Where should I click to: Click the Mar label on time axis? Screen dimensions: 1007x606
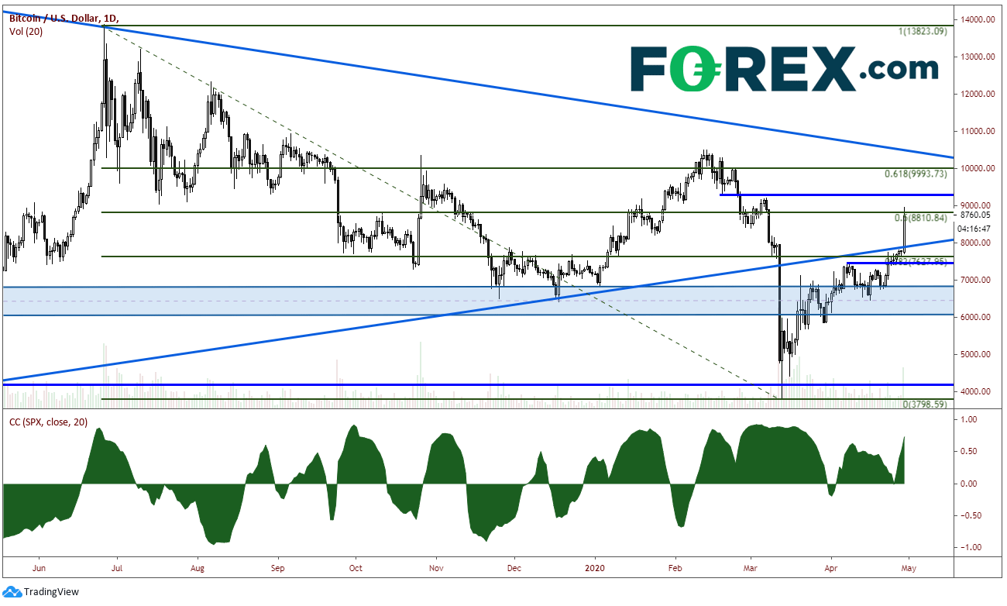tap(751, 567)
